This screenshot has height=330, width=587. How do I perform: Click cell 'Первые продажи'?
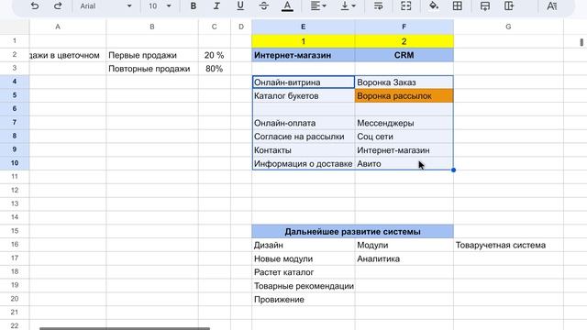pos(152,55)
